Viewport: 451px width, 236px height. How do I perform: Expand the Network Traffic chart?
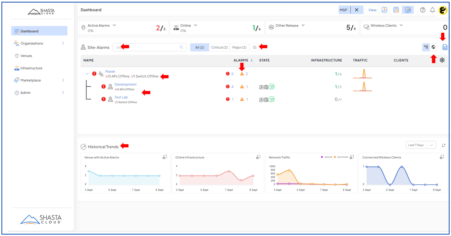coord(352,157)
